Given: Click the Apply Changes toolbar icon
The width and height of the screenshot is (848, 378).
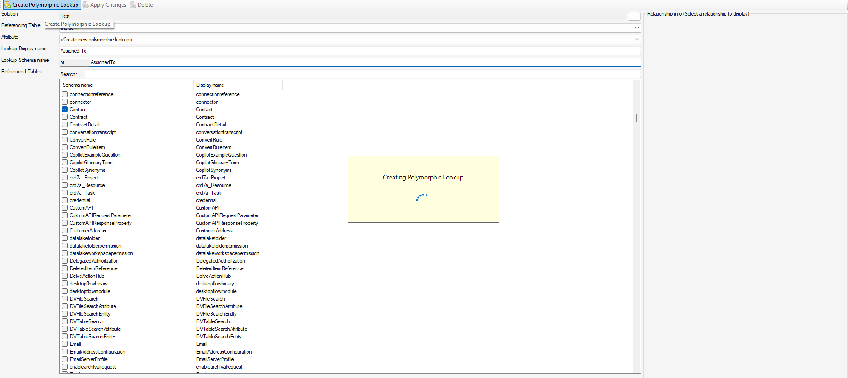Looking at the screenshot, I should coord(86,5).
